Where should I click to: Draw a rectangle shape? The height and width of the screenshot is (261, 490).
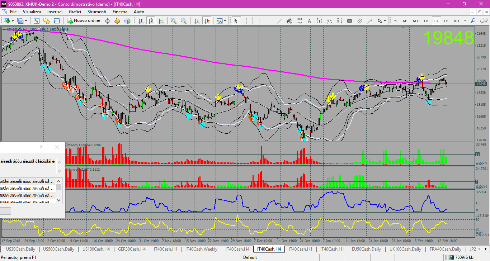pos(350,21)
